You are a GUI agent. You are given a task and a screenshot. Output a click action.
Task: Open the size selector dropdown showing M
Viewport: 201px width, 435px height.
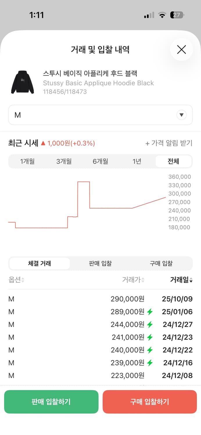coord(100,115)
